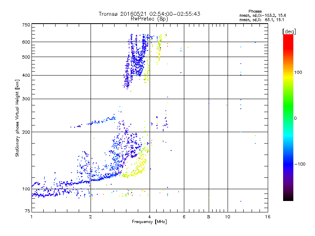Click the x-axis tick label '6'
The width and height of the screenshot is (315, 236).
point(184,217)
